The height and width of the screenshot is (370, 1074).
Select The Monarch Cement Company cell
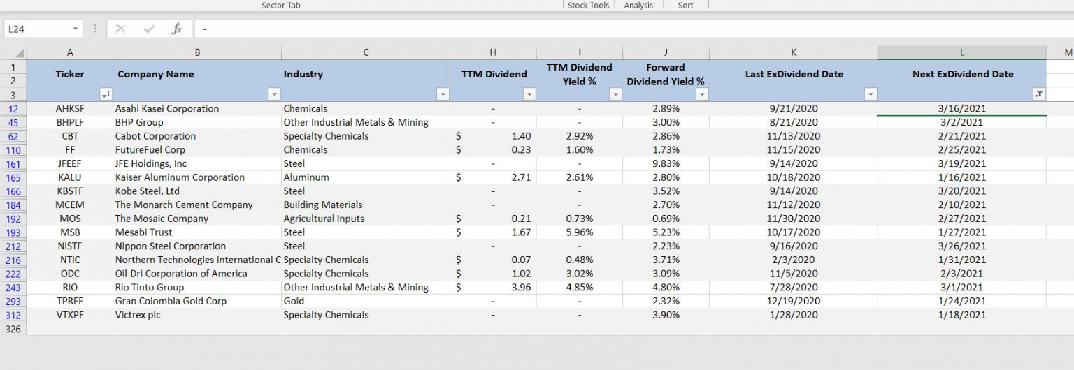[197, 205]
